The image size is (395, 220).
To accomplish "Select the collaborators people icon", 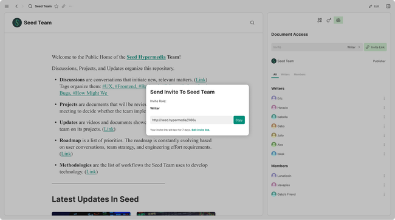I will point(338,20).
